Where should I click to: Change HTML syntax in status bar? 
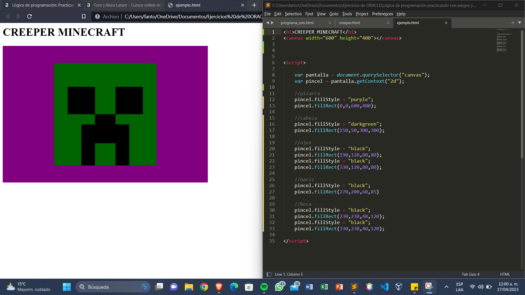[x=505, y=274]
